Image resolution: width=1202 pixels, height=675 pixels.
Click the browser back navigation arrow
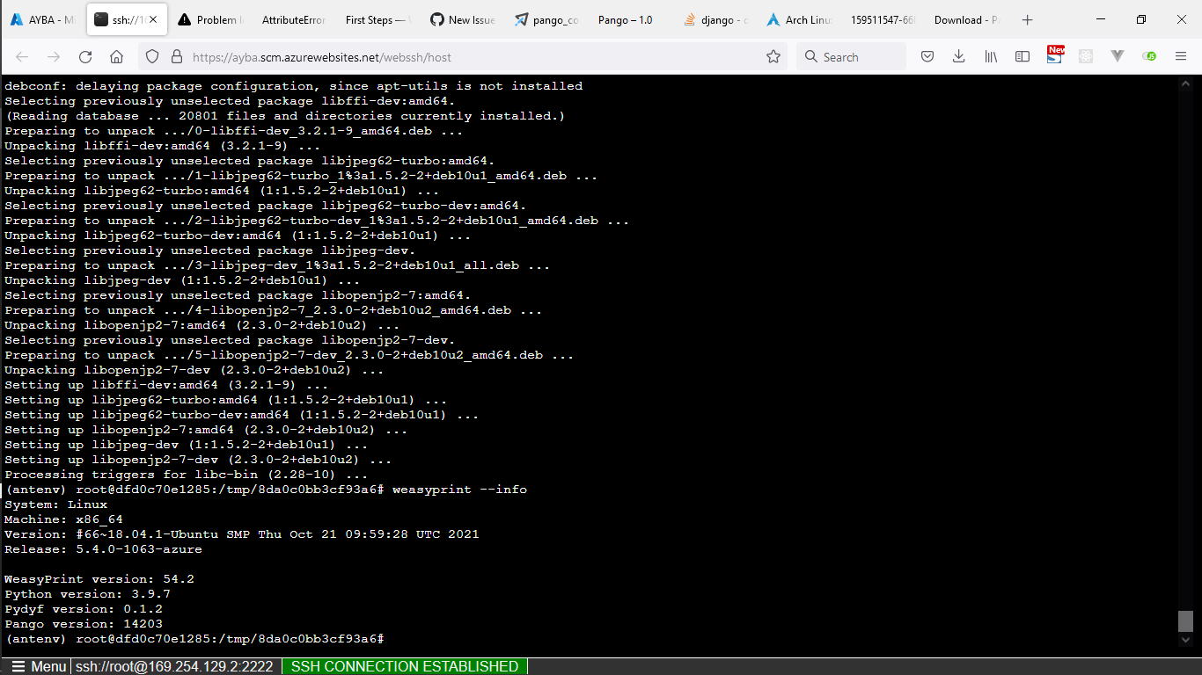point(21,55)
